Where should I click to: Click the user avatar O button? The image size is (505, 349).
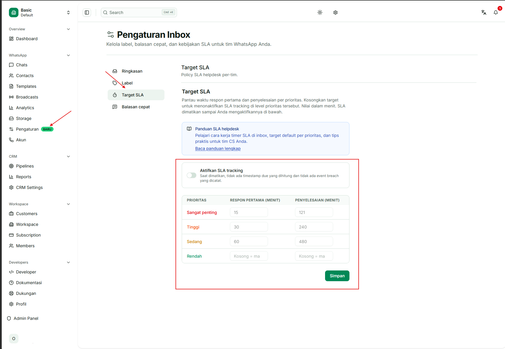click(x=14, y=339)
